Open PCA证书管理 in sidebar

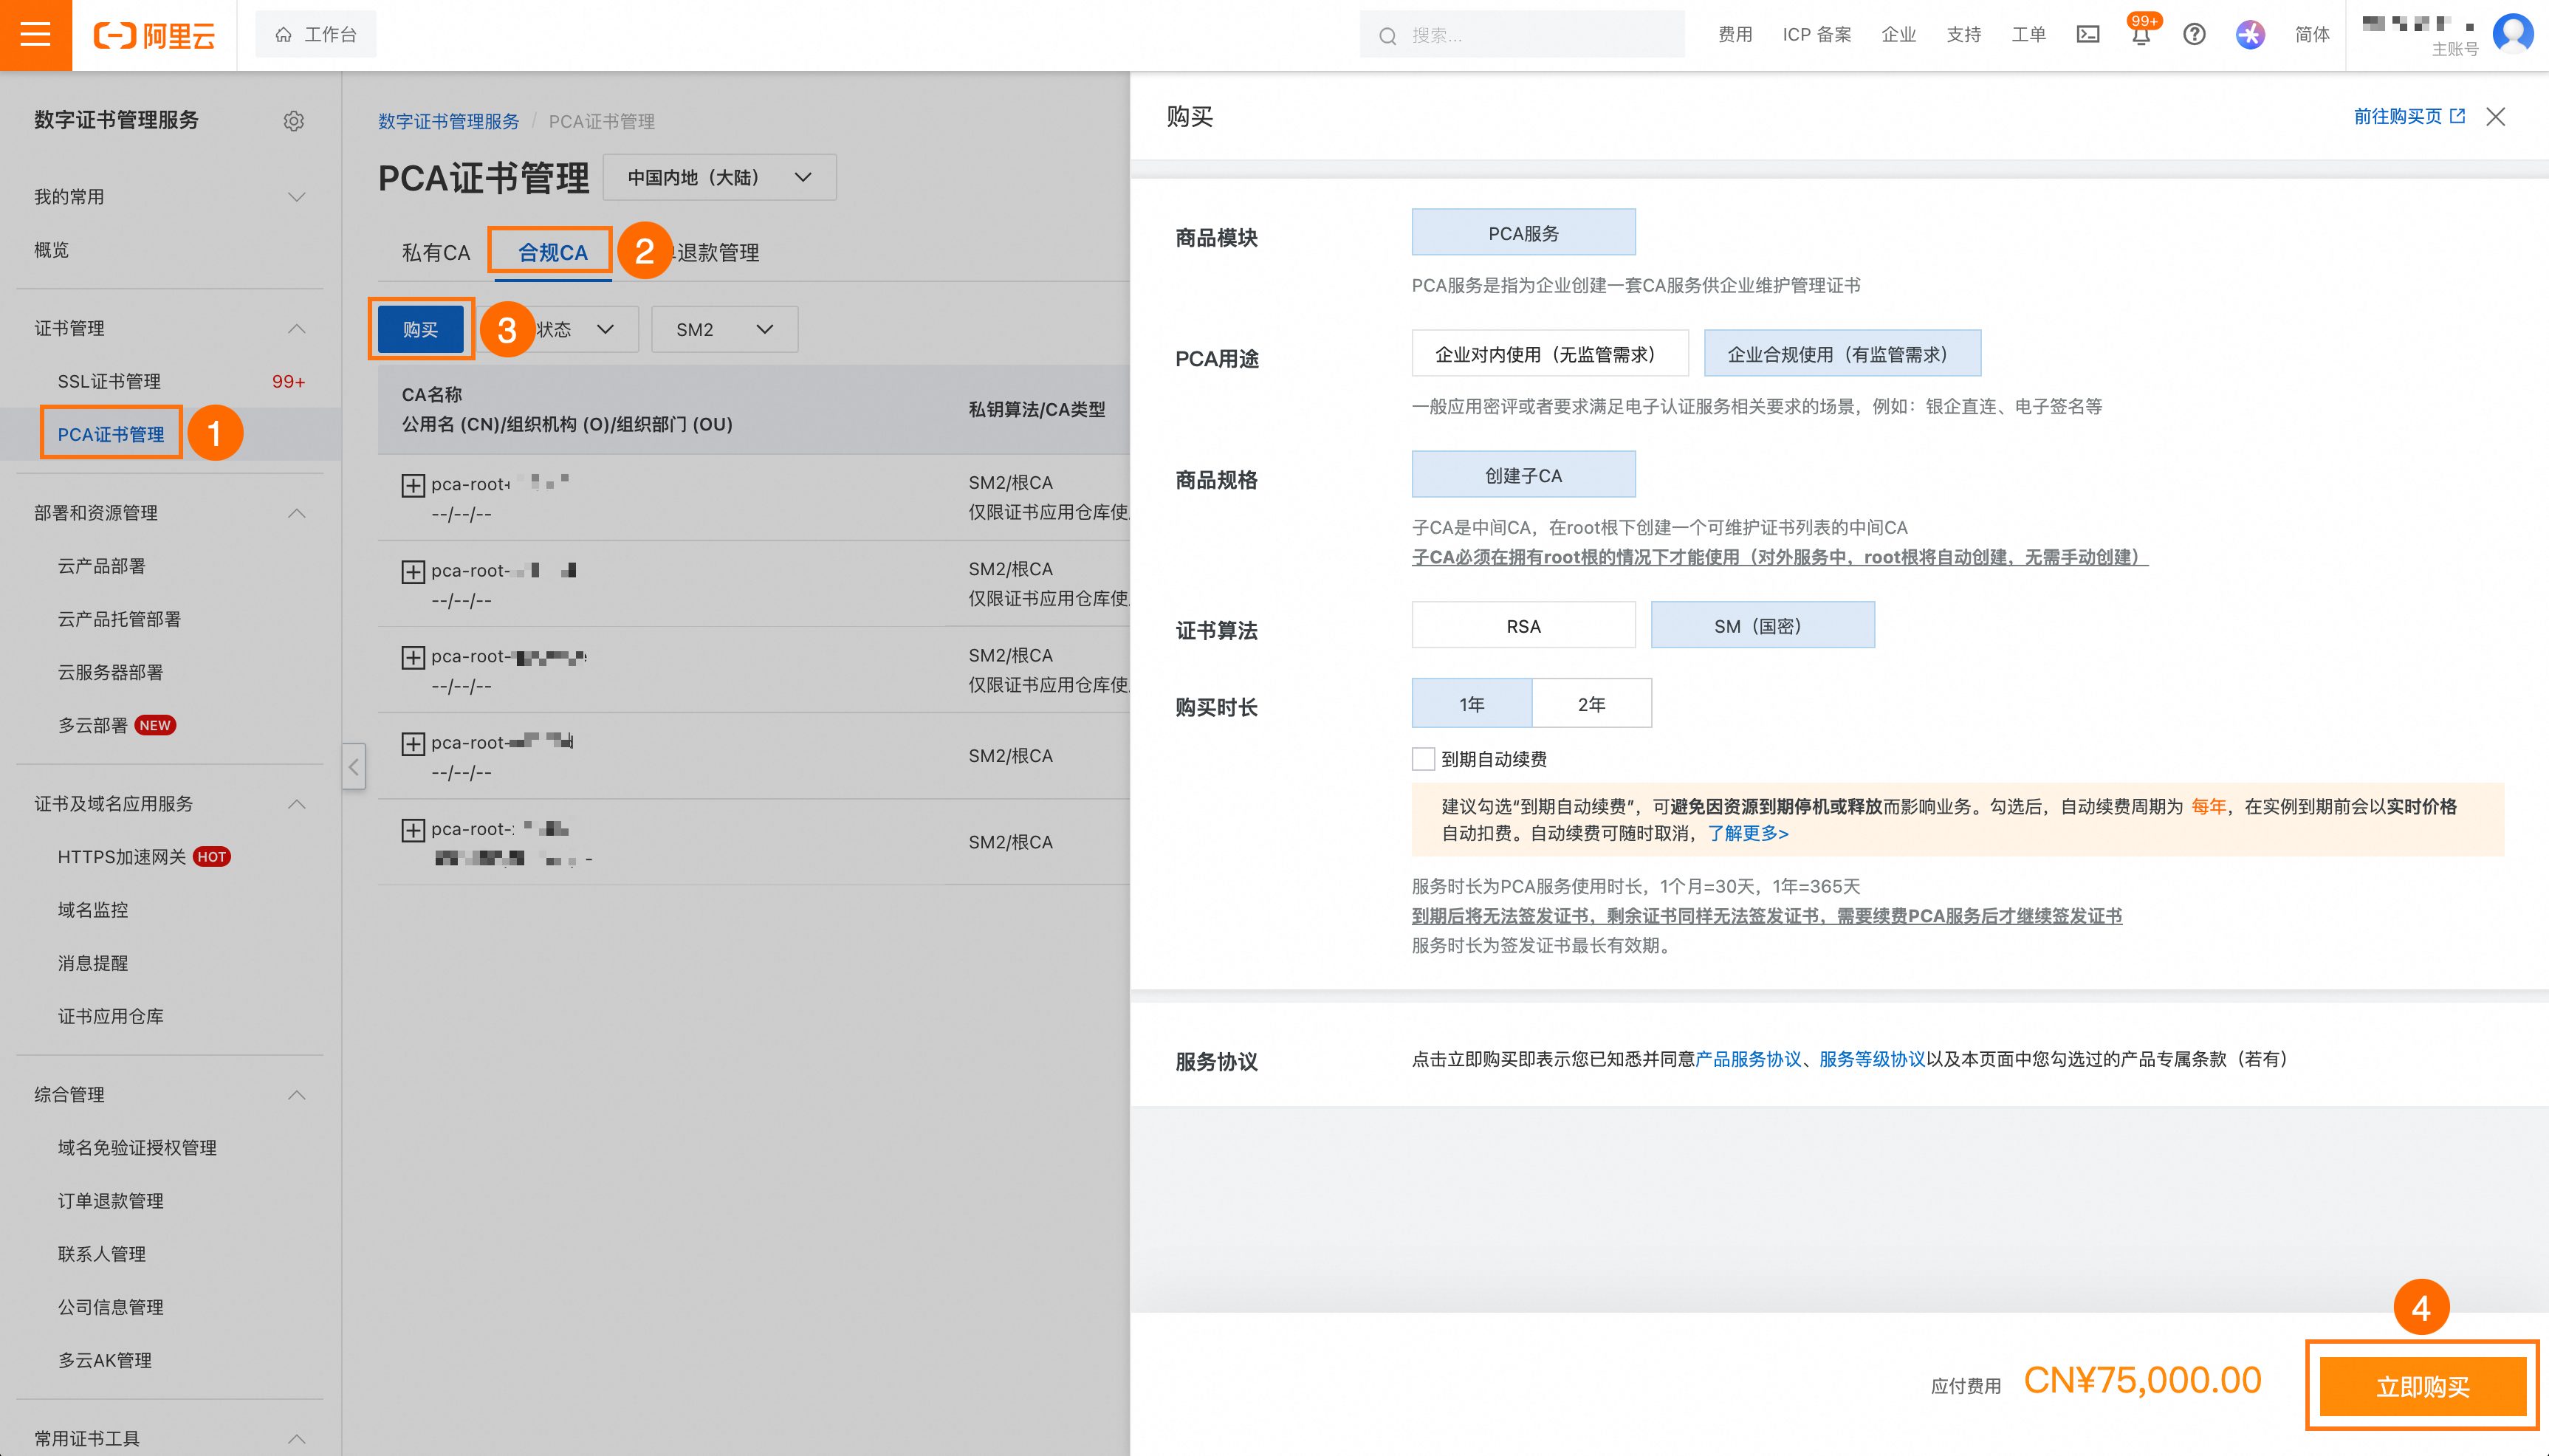(x=111, y=435)
